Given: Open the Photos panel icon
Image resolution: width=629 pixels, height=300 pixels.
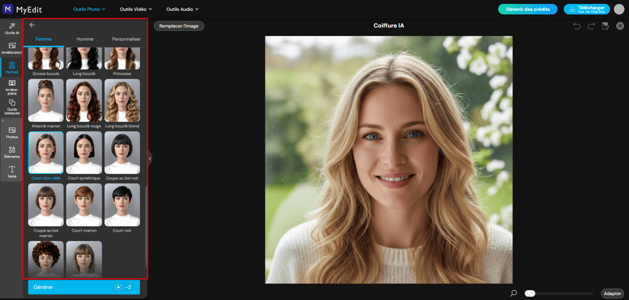Looking at the screenshot, I should point(11,131).
